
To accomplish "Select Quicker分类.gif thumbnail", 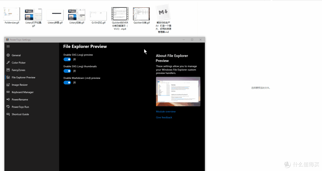I will (x=141, y=14).
